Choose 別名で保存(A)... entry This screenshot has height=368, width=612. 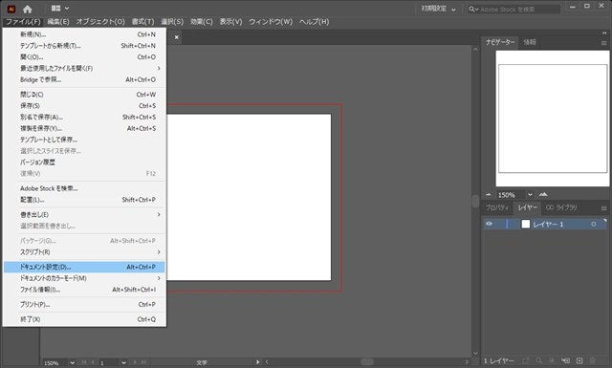[x=84, y=117]
